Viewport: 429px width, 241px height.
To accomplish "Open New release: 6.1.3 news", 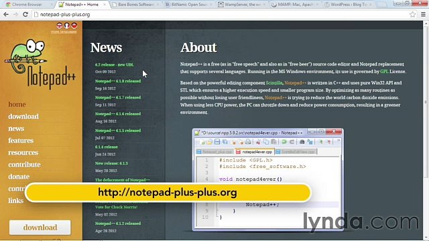I will pyautogui.click(x=111, y=163).
